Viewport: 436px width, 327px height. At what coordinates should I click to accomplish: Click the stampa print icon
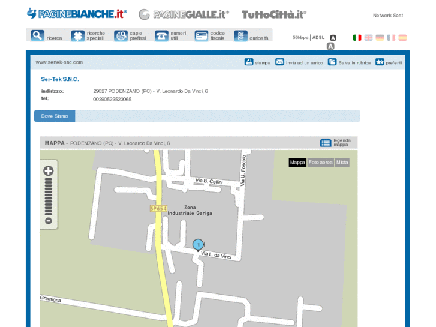point(249,62)
